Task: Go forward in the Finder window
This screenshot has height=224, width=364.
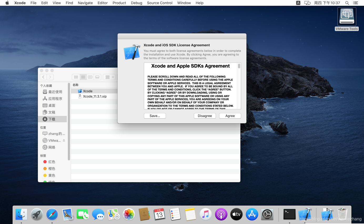Action: (50, 77)
